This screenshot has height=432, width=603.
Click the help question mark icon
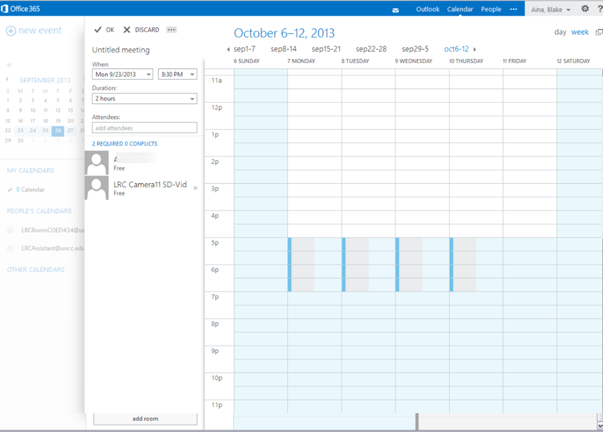pyautogui.click(x=599, y=9)
